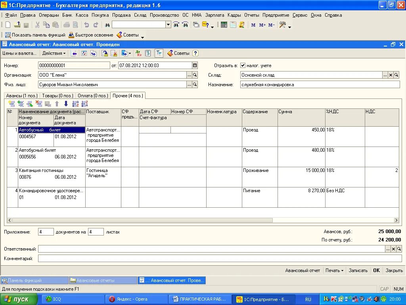
Task: Open ellipsis selector for Организация field
Action: [189, 75]
